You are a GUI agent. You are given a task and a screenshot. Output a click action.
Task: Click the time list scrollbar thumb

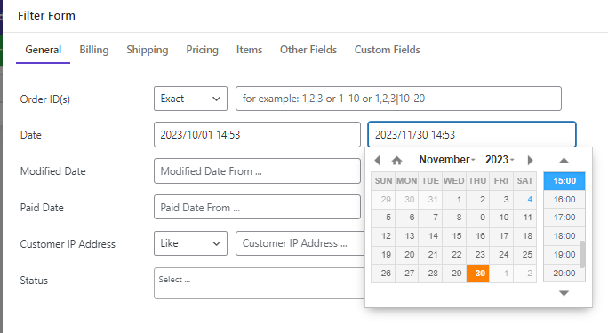(582, 254)
